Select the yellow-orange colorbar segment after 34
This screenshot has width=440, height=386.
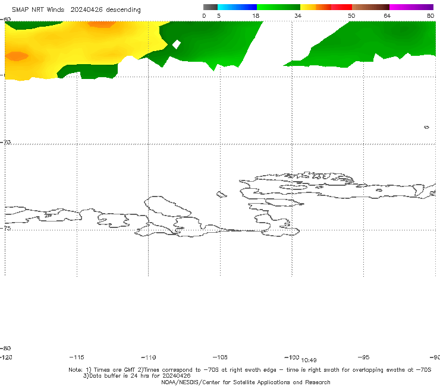pyautogui.click(x=316, y=7)
